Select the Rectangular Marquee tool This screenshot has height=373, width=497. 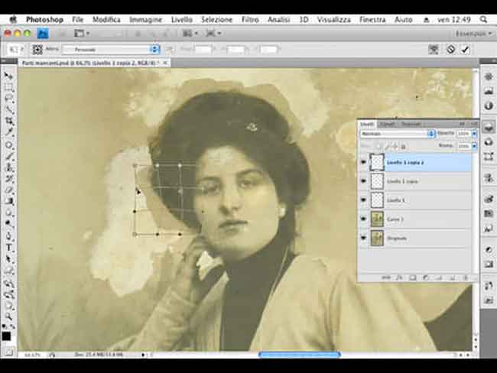pyautogui.click(x=8, y=87)
